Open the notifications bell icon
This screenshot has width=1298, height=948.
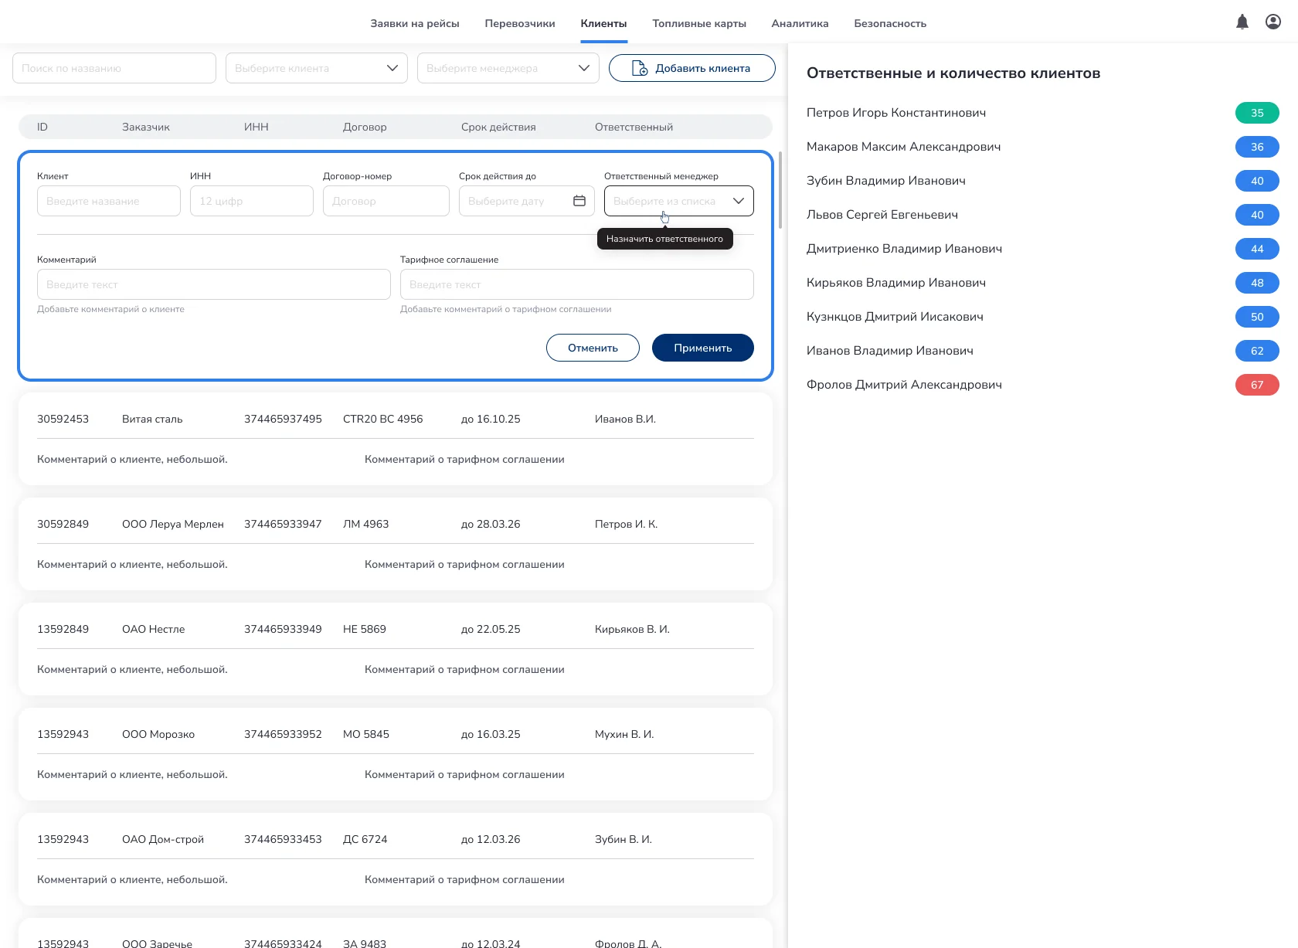tap(1242, 22)
